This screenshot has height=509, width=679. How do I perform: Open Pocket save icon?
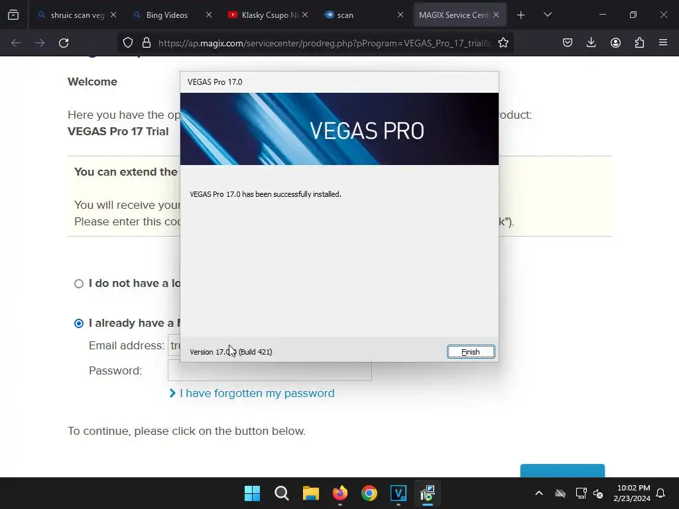(x=568, y=42)
